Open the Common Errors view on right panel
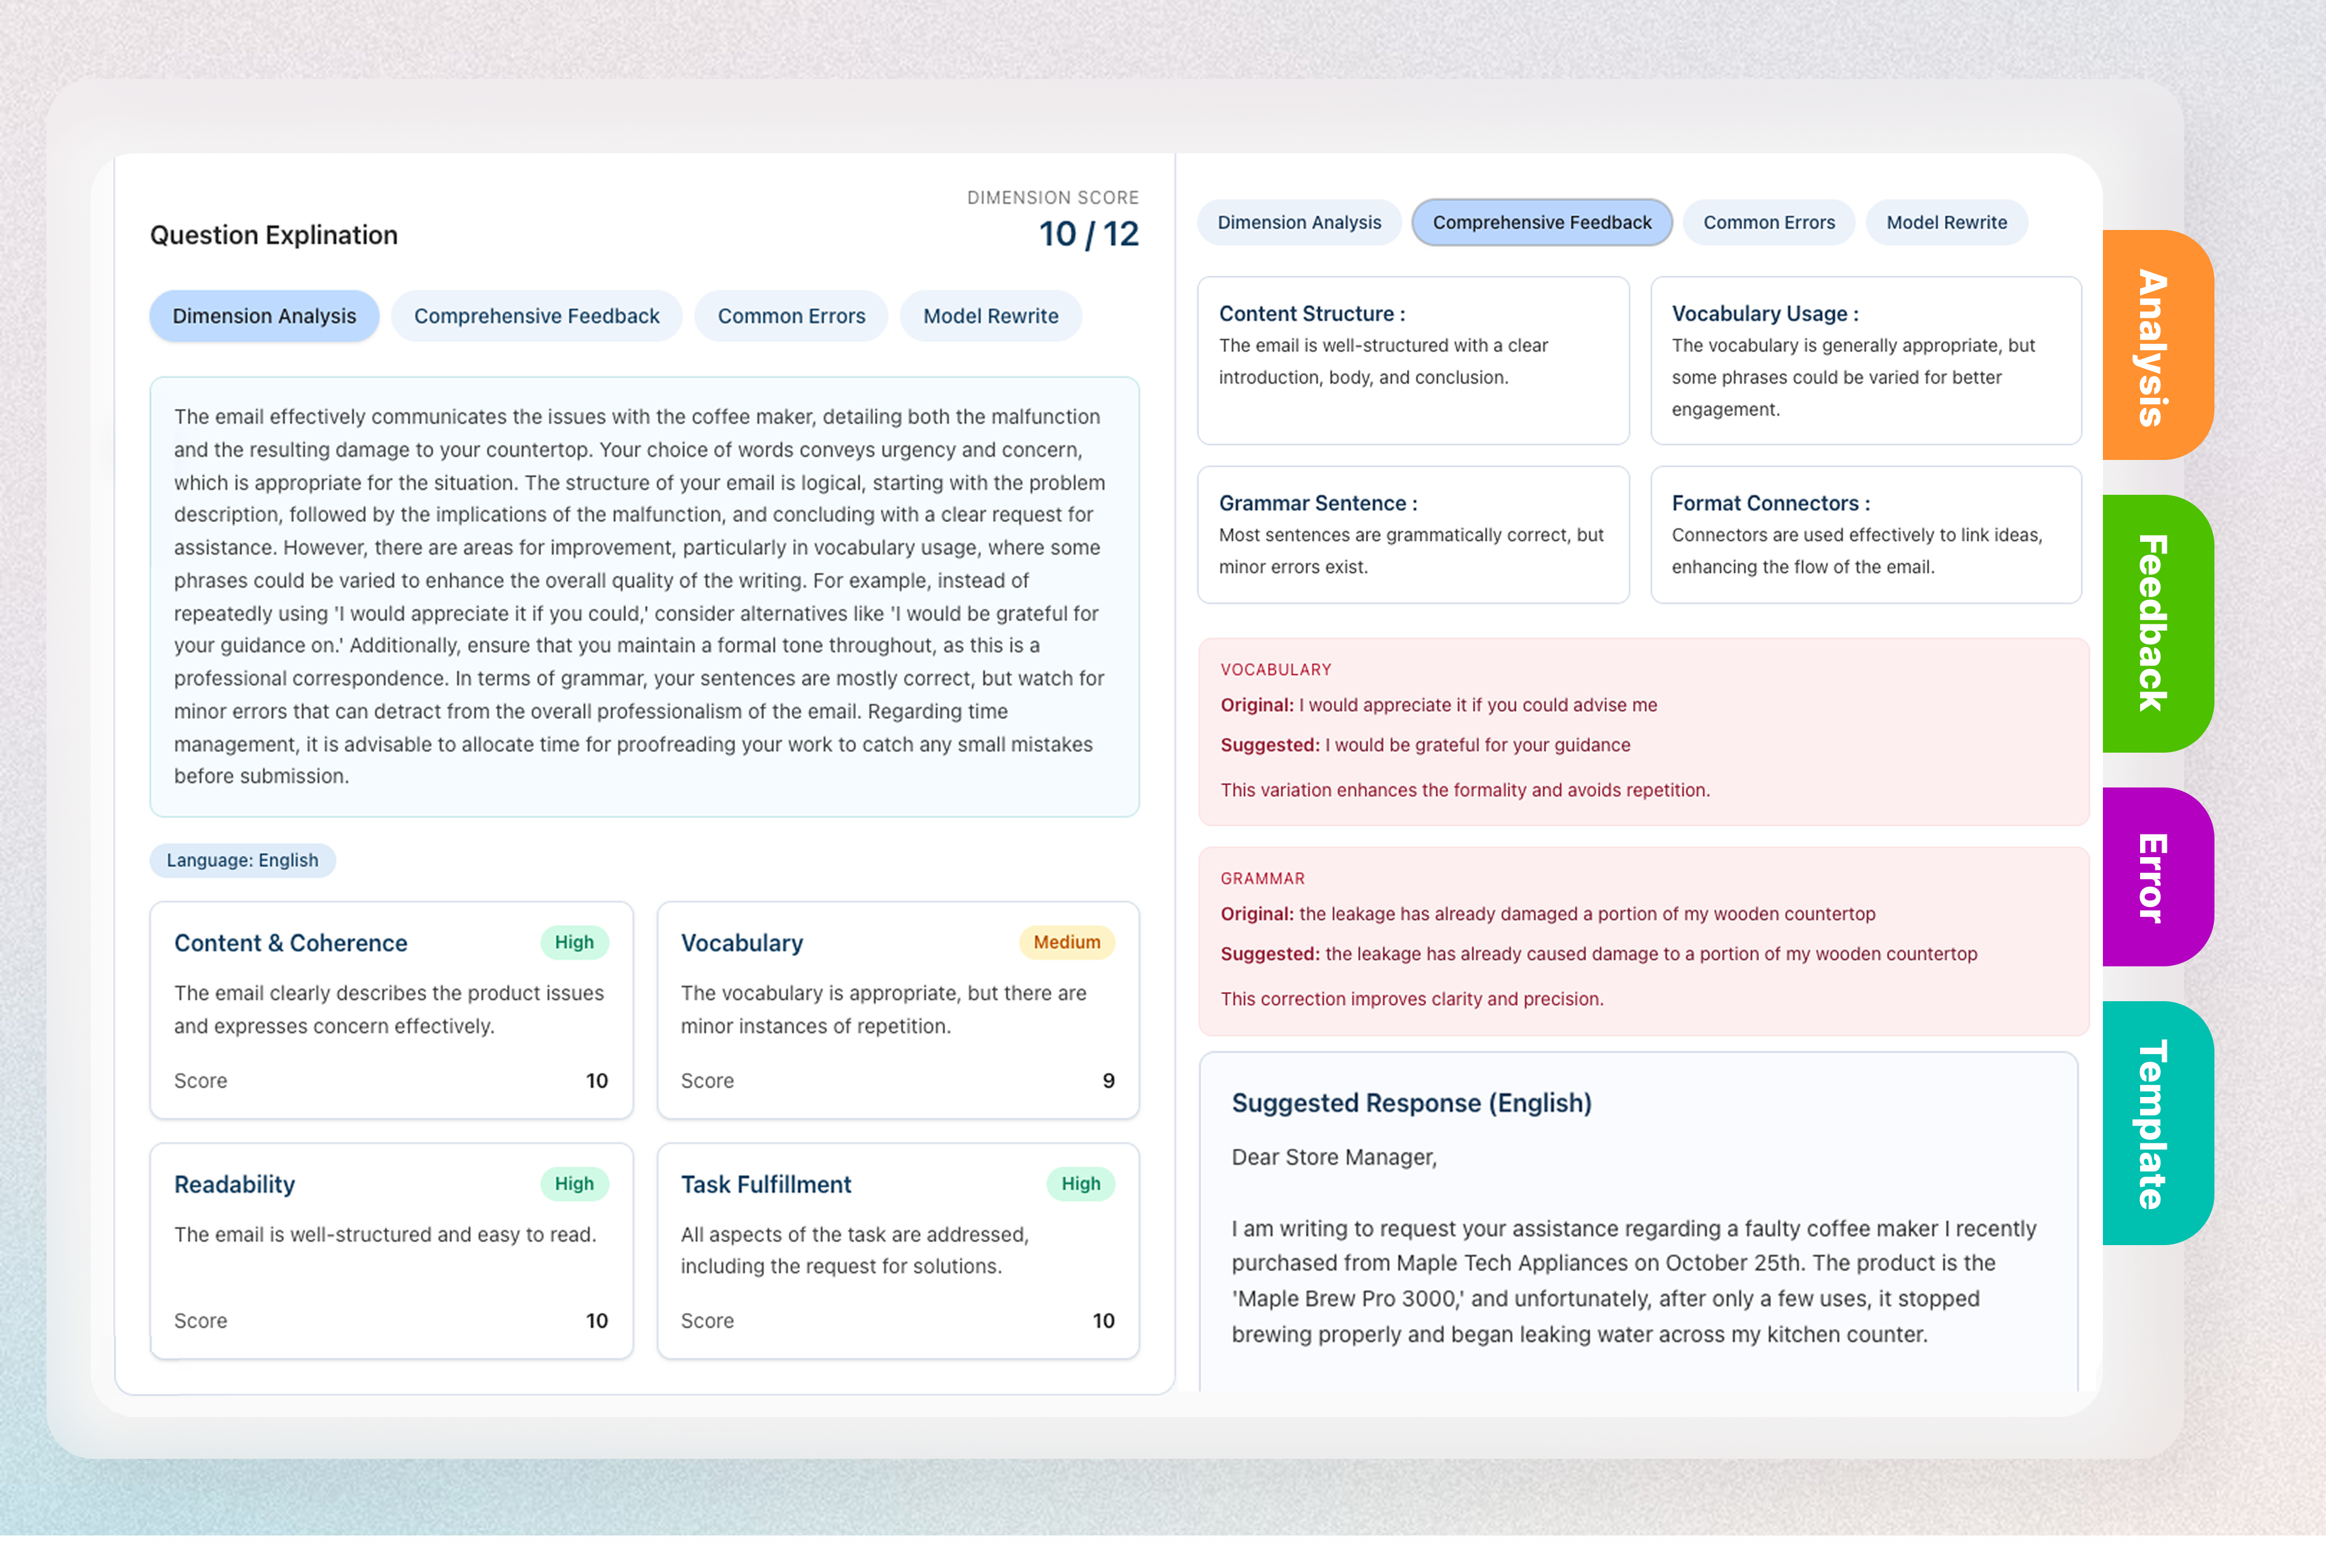The width and height of the screenshot is (2326, 1568). point(1768,222)
